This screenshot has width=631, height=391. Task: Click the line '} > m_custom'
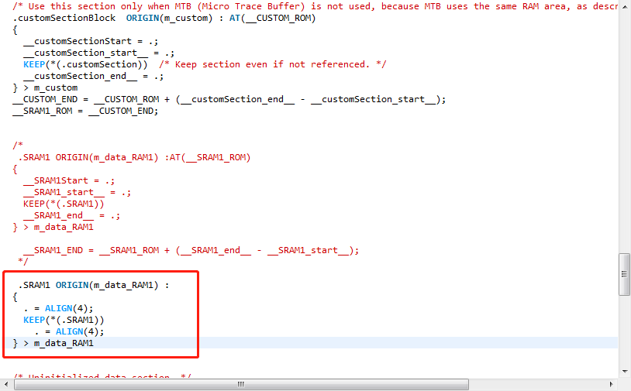[x=45, y=88]
